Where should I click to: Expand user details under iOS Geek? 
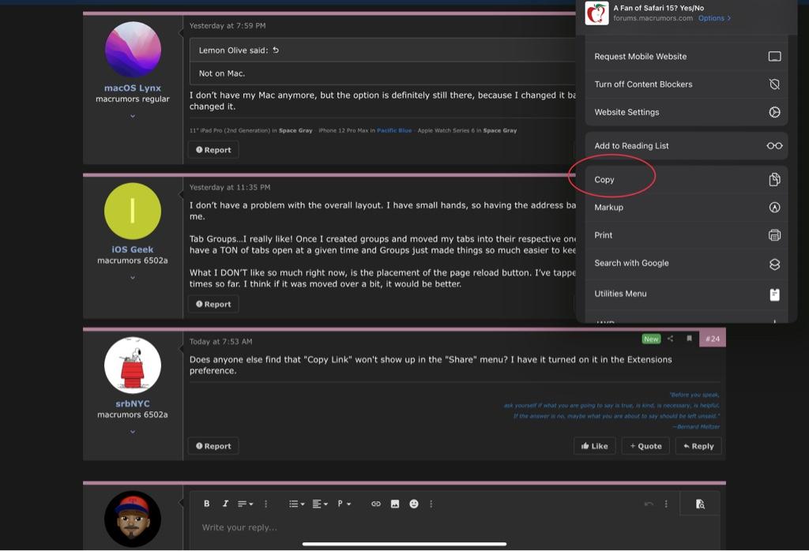tap(133, 277)
